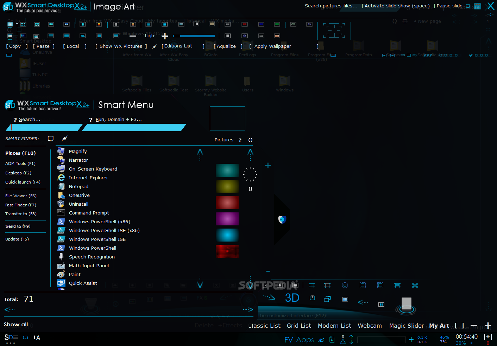Click the Search input bar in Smart Menu
This screenshot has height=346, width=497.
(44, 127)
